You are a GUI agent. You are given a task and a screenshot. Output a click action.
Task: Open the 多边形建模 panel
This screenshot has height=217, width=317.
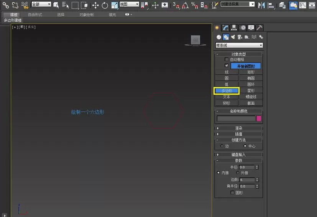[13, 20]
